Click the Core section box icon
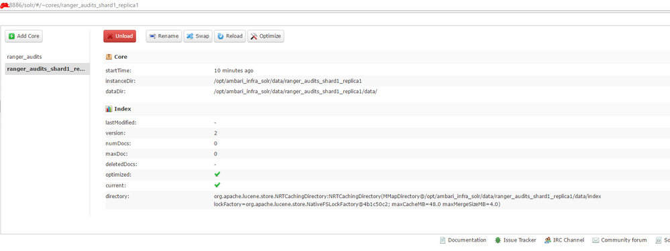Screen dimensions: 670x251 [x=109, y=57]
